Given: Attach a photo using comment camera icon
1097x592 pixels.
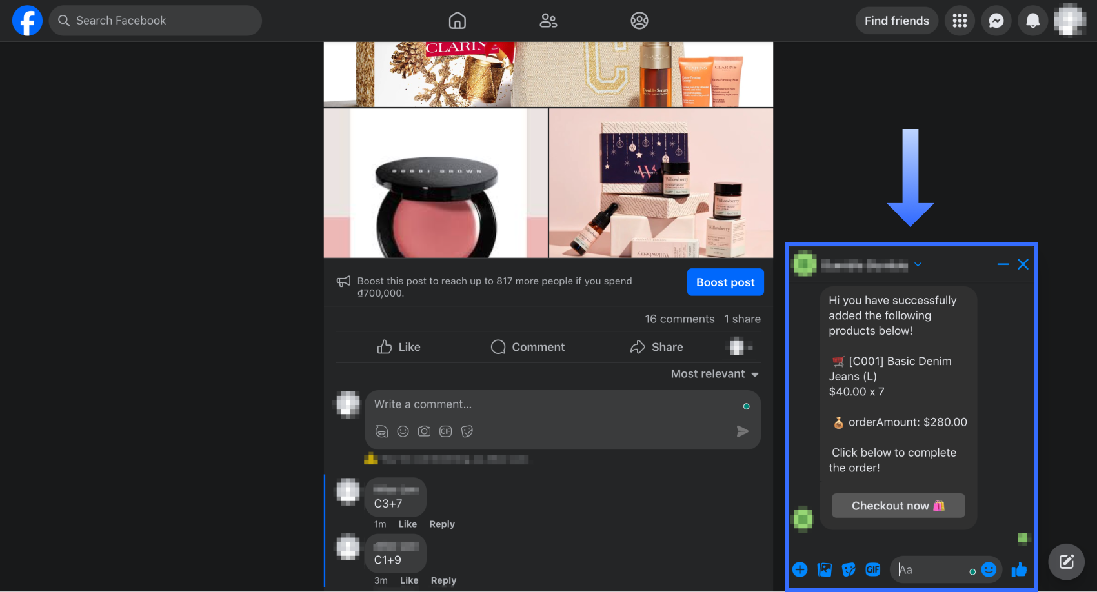Looking at the screenshot, I should 424,431.
